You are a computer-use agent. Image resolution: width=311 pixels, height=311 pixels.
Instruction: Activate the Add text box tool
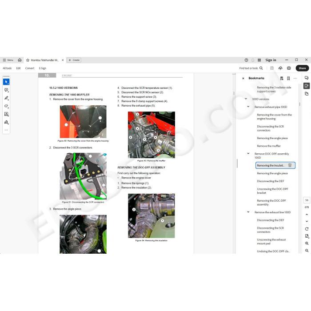6,114
